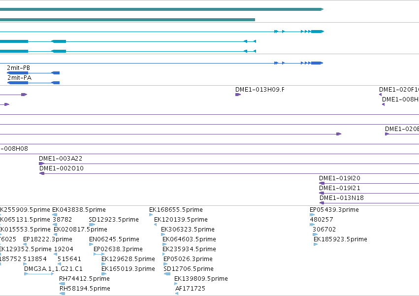Select the 2mit-PA transcript label

[x=19, y=78]
